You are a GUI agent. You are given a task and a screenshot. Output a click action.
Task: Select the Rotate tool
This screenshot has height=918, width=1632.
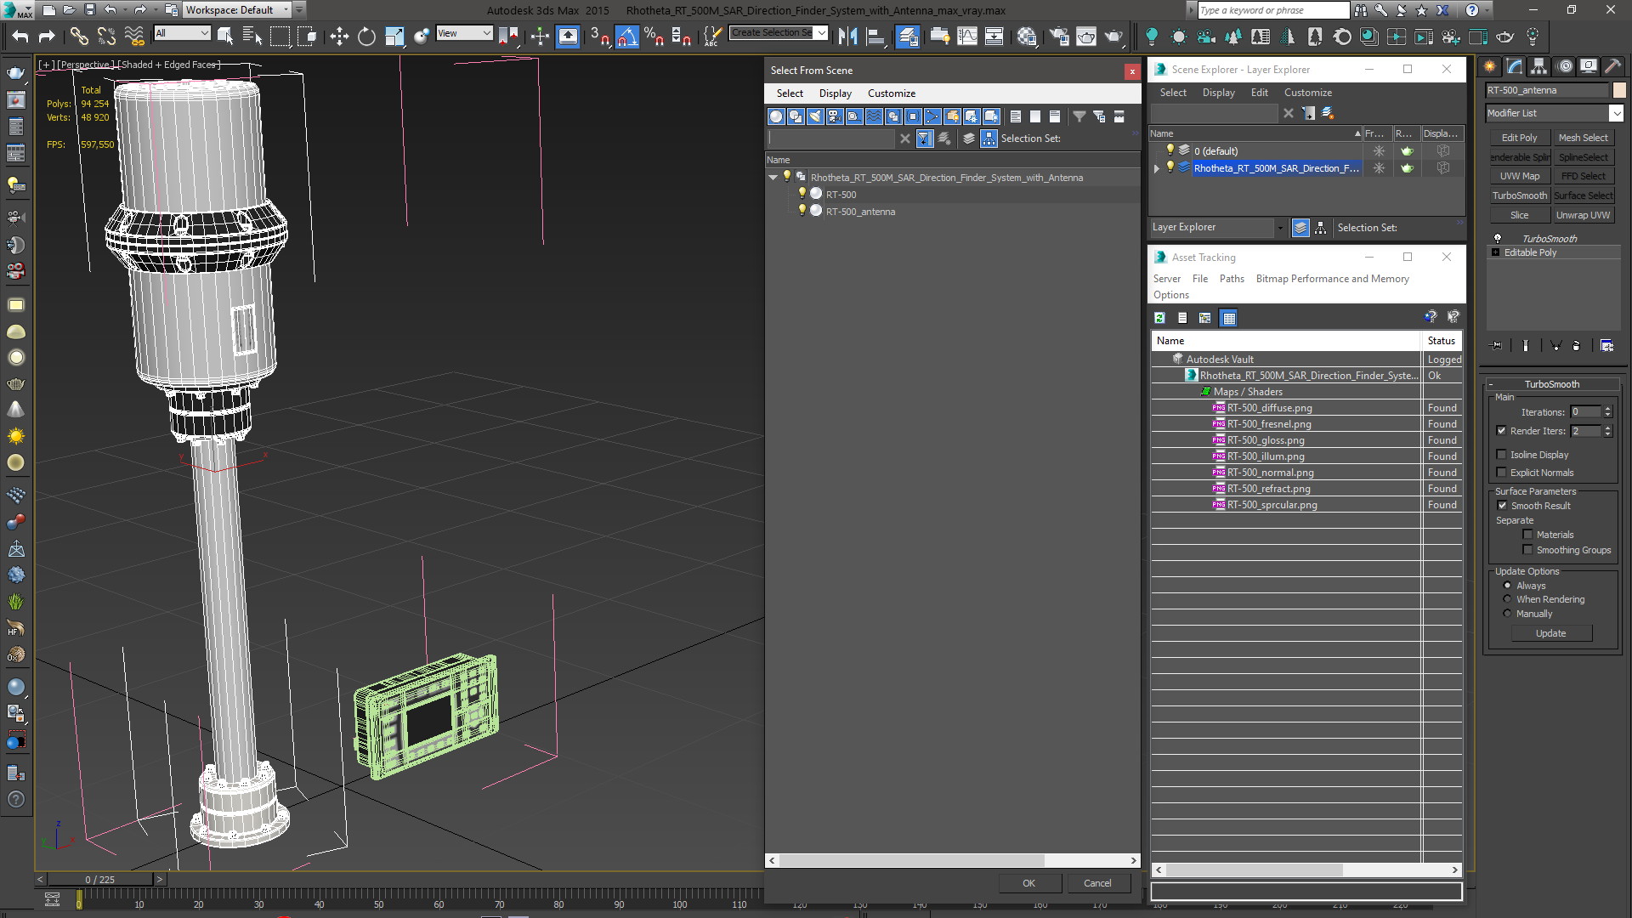pyautogui.click(x=366, y=36)
